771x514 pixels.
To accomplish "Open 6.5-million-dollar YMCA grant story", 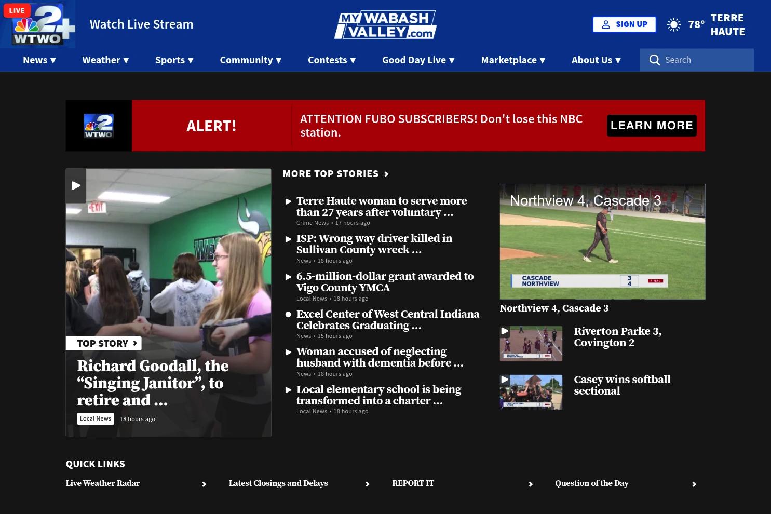I will tap(385, 282).
